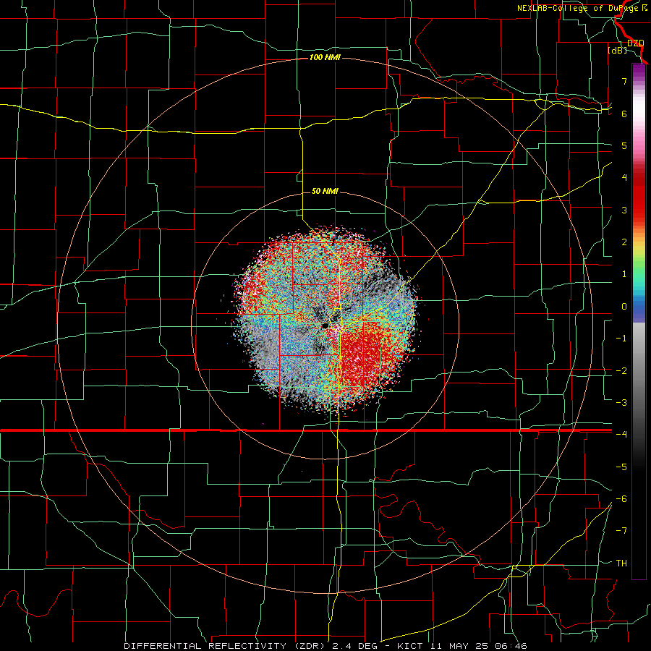Viewport: 651px width, 651px height.
Task: Click the 2 value on color scale
Action: click(x=624, y=242)
